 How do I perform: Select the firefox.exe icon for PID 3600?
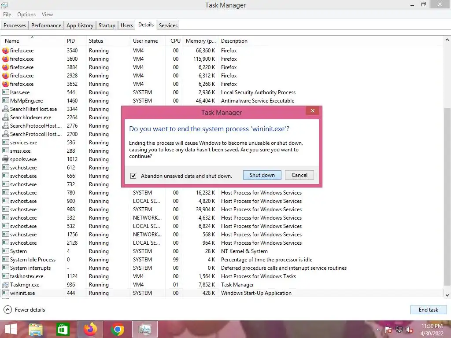point(5,59)
